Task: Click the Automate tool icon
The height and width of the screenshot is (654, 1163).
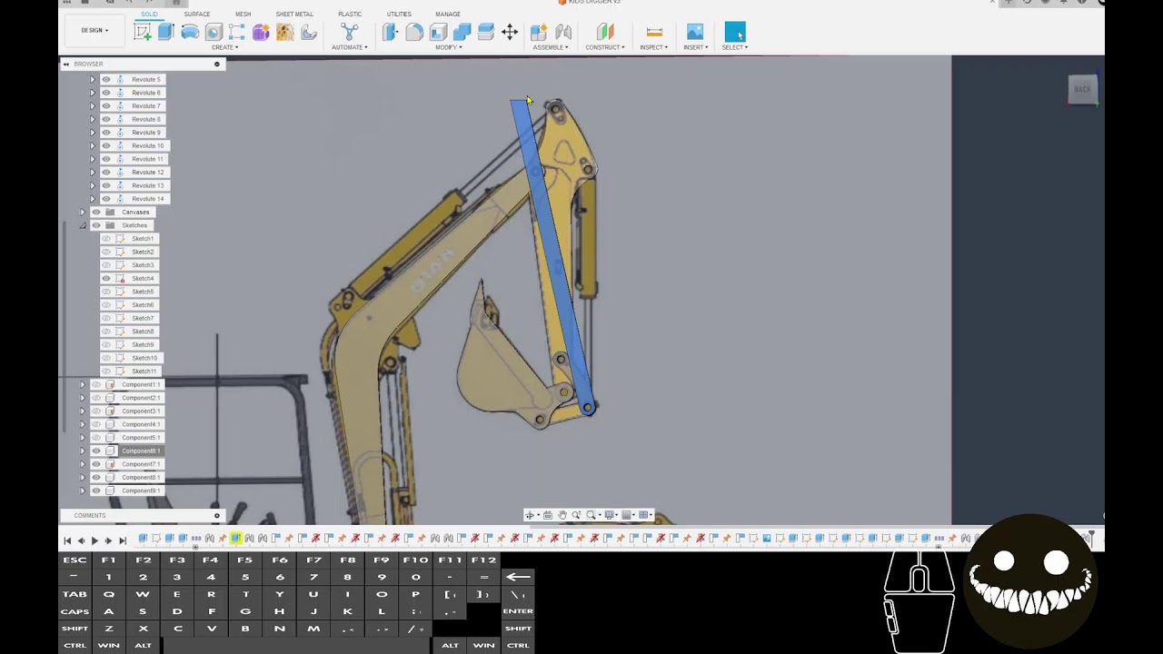Action: 349,33
